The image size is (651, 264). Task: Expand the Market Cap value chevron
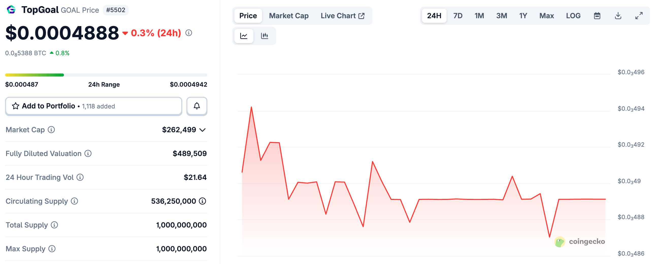(202, 130)
